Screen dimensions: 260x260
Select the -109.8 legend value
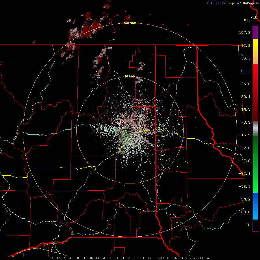pyautogui.click(x=244, y=212)
